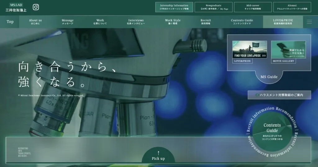318x167 pixels.
Task: Select Recruit in the navigation bar
Action: pos(206,22)
